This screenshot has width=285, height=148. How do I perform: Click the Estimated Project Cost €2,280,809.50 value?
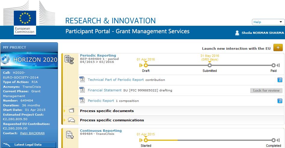[x=15, y=119]
